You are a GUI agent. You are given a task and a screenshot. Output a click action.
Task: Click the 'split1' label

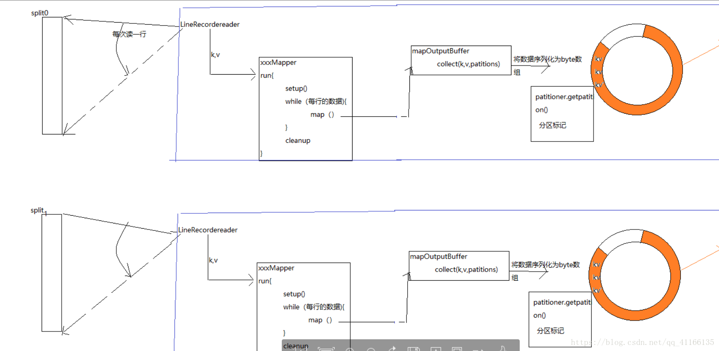click(x=39, y=211)
